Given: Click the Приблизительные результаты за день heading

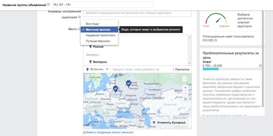Looking at the screenshot, I should click(x=230, y=55).
